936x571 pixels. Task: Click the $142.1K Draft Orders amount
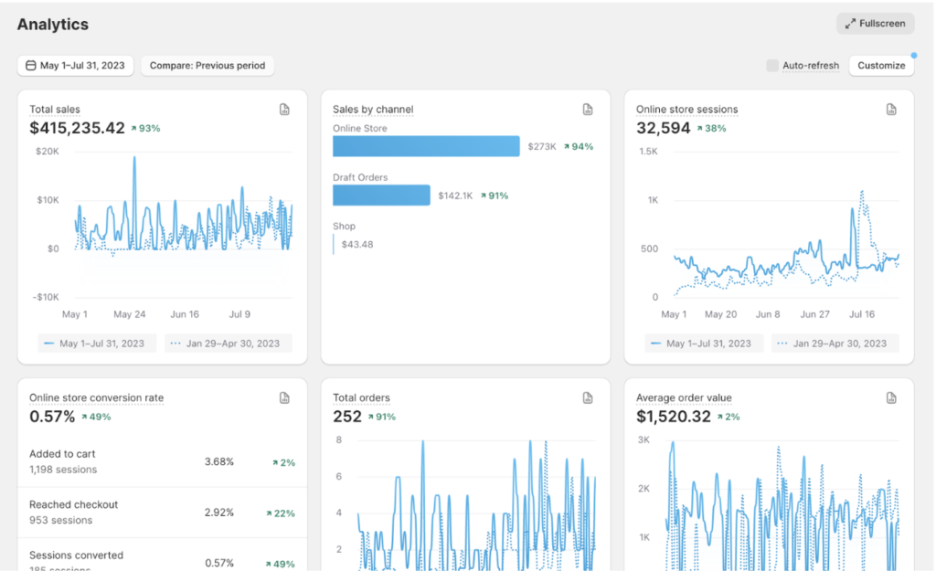pos(455,196)
